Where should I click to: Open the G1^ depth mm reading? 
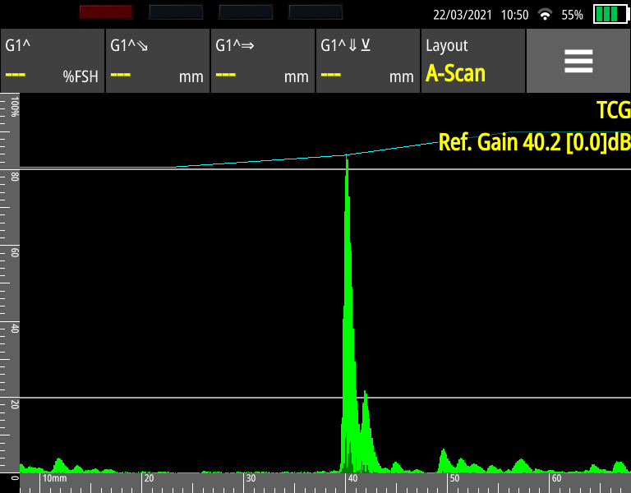(x=367, y=62)
